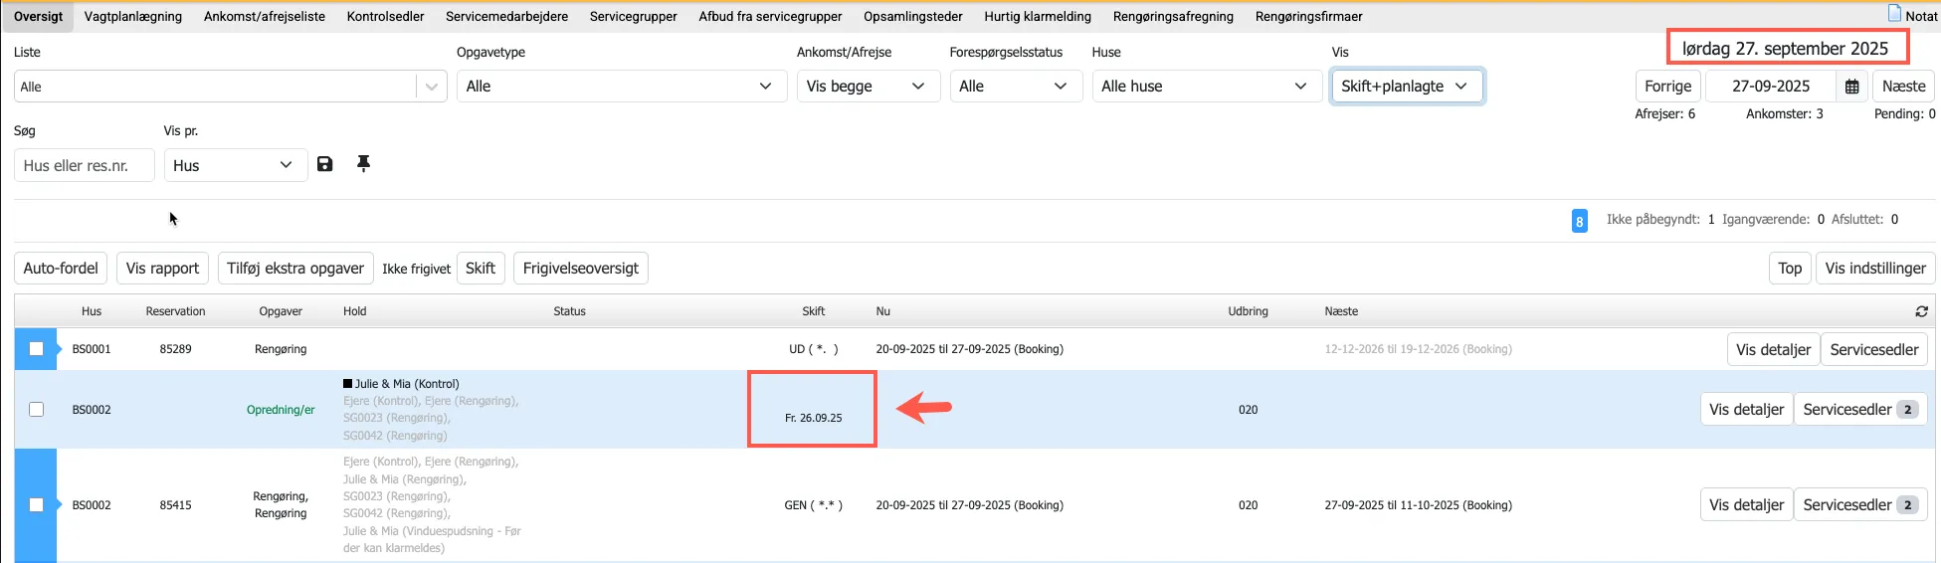Expand the Vis pr. Hus dropdown
The height and width of the screenshot is (563, 1941).
point(233,165)
